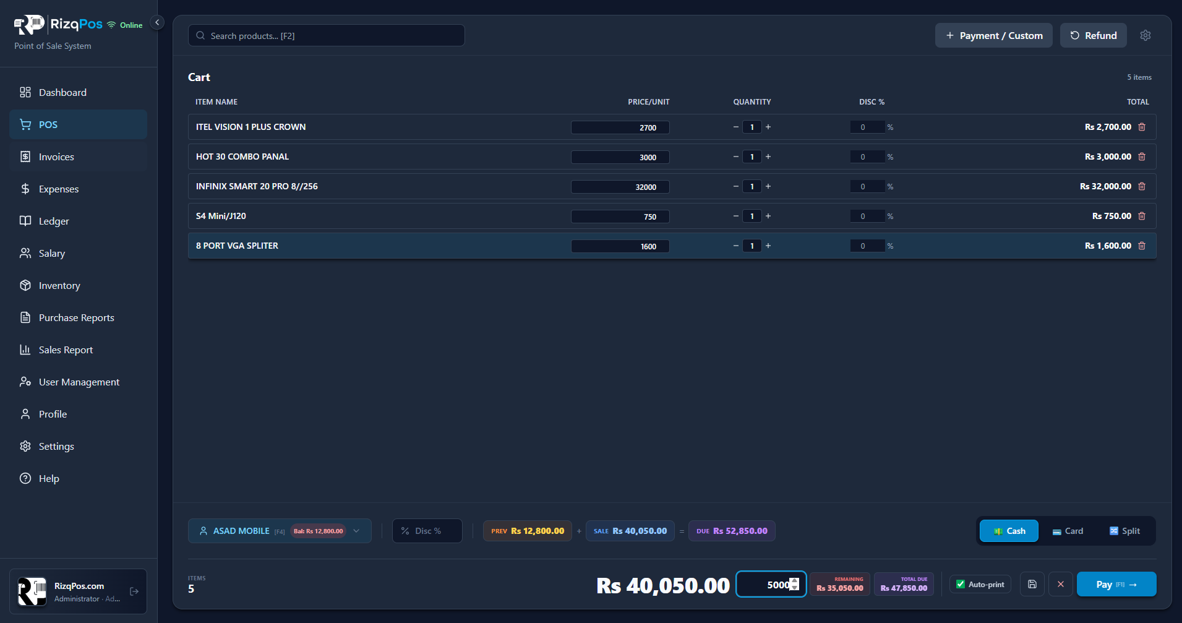
Task: Collapse the sidebar with the chevron button
Action: tap(157, 22)
